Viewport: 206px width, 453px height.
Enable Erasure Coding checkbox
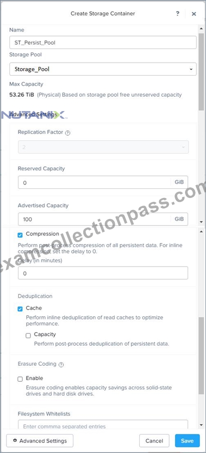click(x=20, y=379)
